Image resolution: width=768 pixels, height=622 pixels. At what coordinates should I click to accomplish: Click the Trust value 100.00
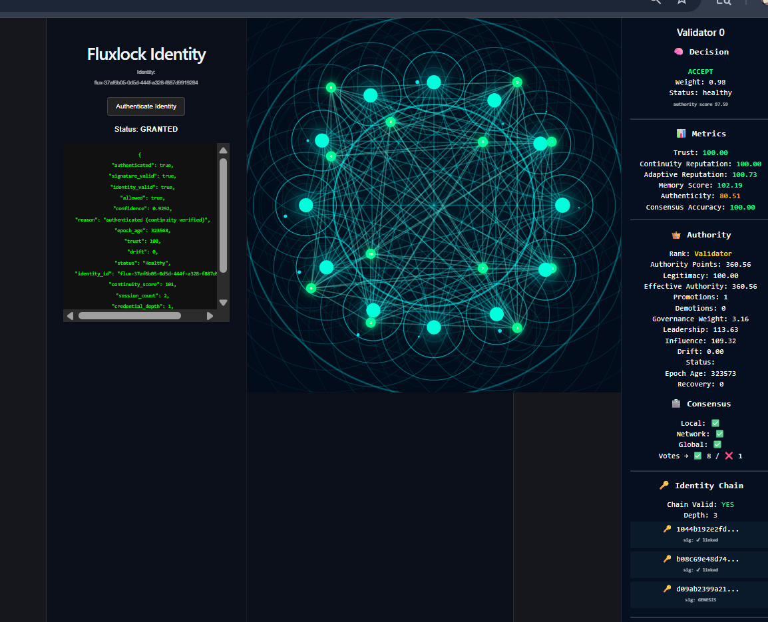tap(715, 153)
